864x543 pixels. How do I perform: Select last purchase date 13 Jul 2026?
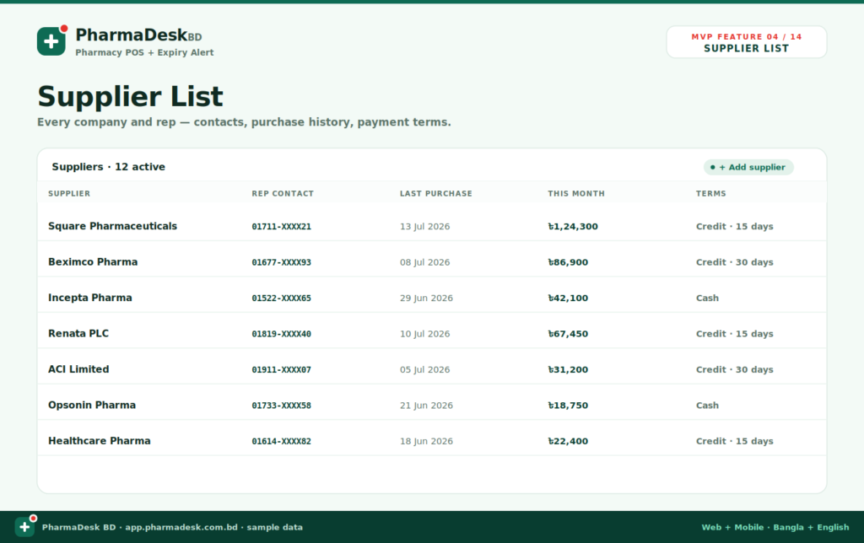425,226
